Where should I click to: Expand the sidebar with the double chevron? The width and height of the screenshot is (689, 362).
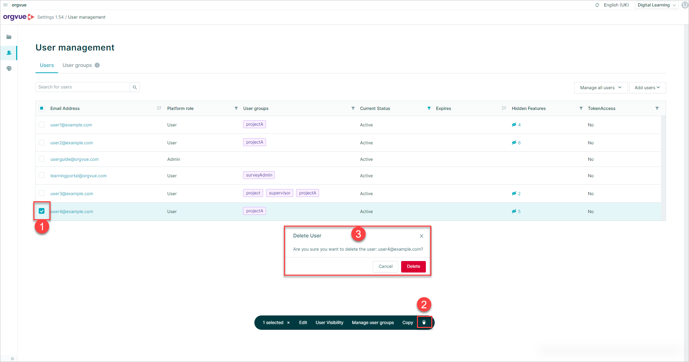pyautogui.click(x=12, y=358)
